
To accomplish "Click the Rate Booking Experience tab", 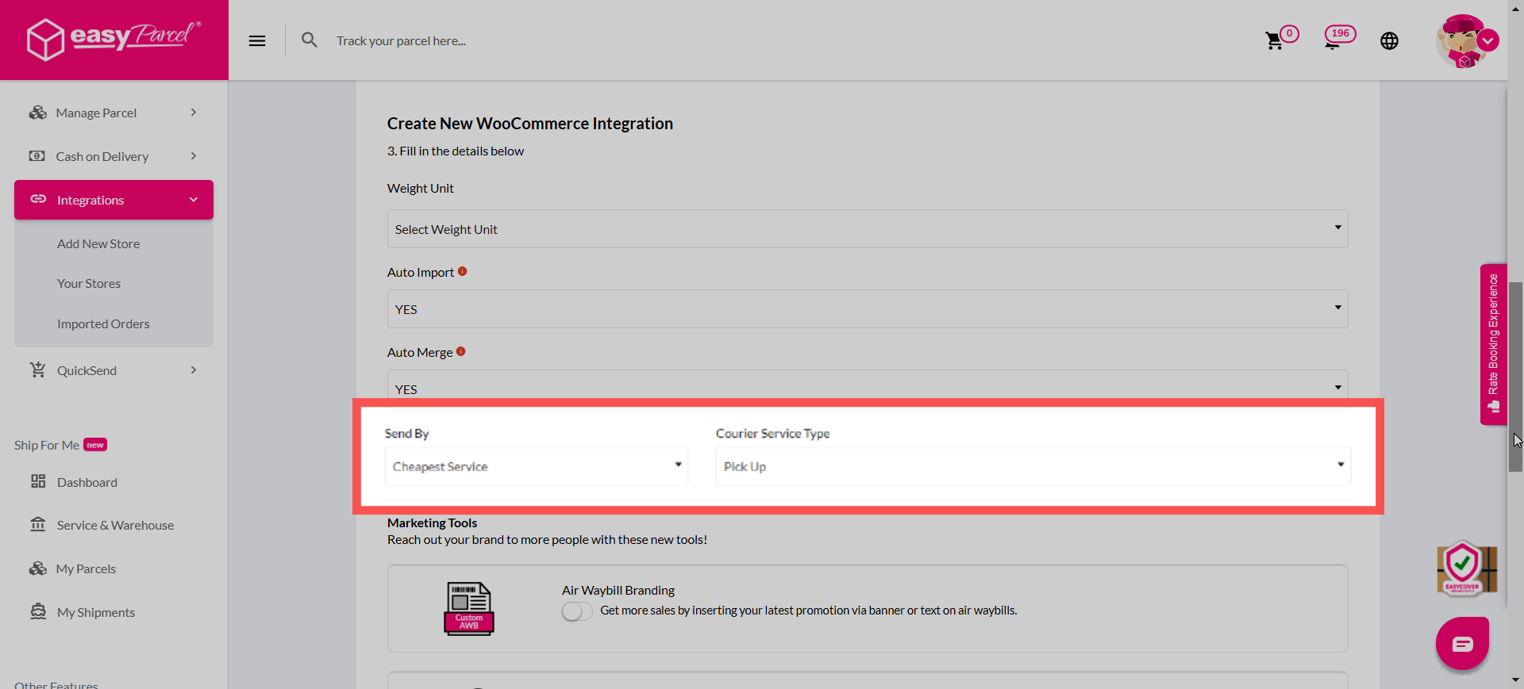I will click(1493, 344).
